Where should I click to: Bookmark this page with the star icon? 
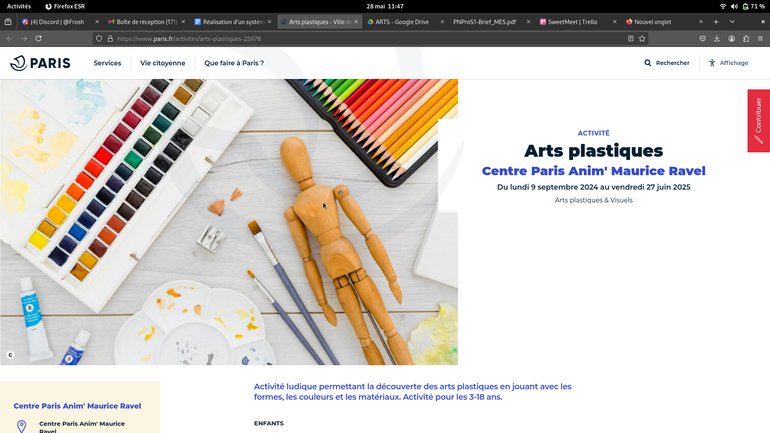point(642,38)
